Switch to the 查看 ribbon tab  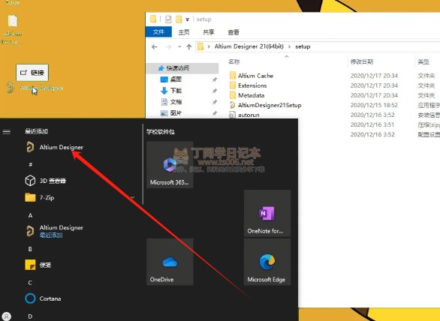pos(234,32)
